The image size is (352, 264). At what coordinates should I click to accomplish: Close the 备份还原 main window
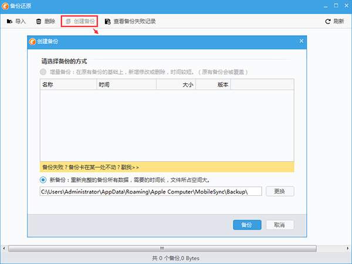347,6
